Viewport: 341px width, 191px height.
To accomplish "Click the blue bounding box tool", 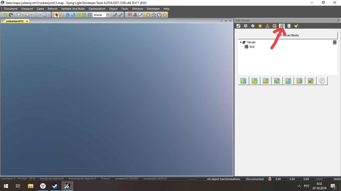I will [x=90, y=15].
